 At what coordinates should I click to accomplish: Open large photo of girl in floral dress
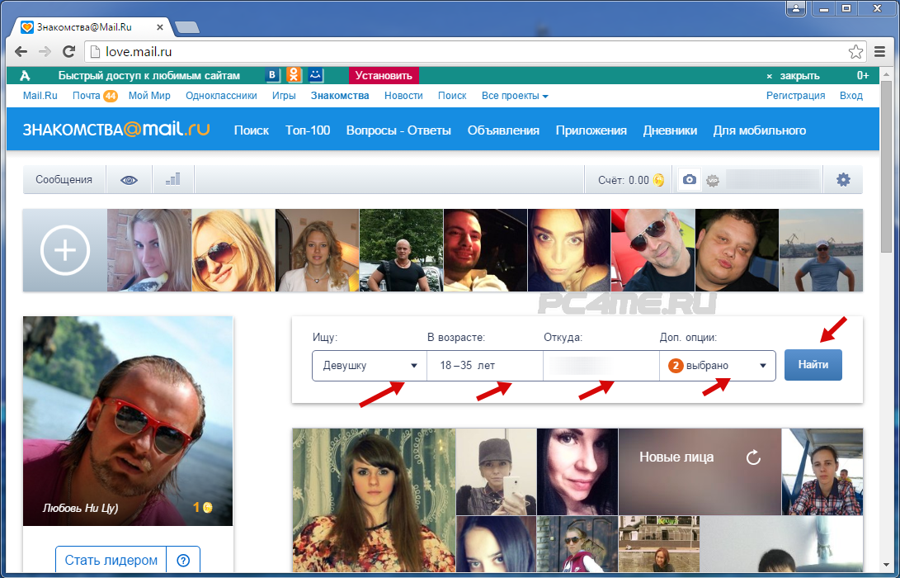pyautogui.click(x=374, y=500)
